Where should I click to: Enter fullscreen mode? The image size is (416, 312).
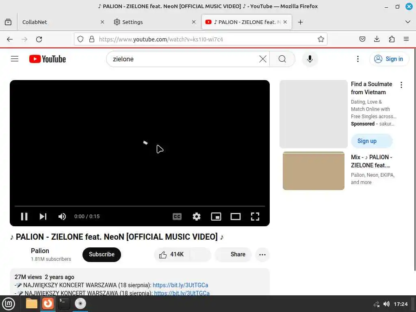(x=255, y=217)
